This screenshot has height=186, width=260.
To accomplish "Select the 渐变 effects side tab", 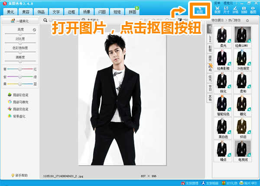I will [x=210, y=58].
